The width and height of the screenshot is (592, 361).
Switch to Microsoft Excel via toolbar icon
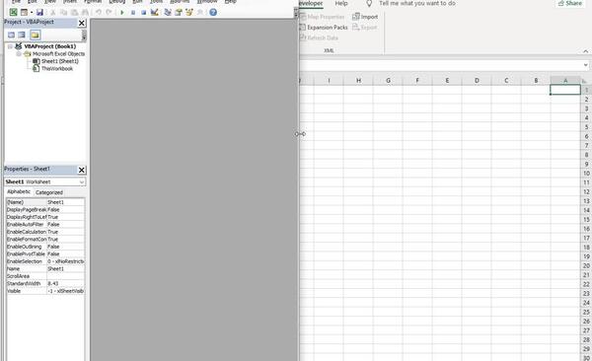pos(13,13)
